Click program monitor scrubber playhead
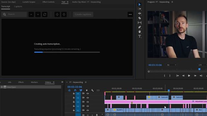207x116 pixels. pos(199,69)
